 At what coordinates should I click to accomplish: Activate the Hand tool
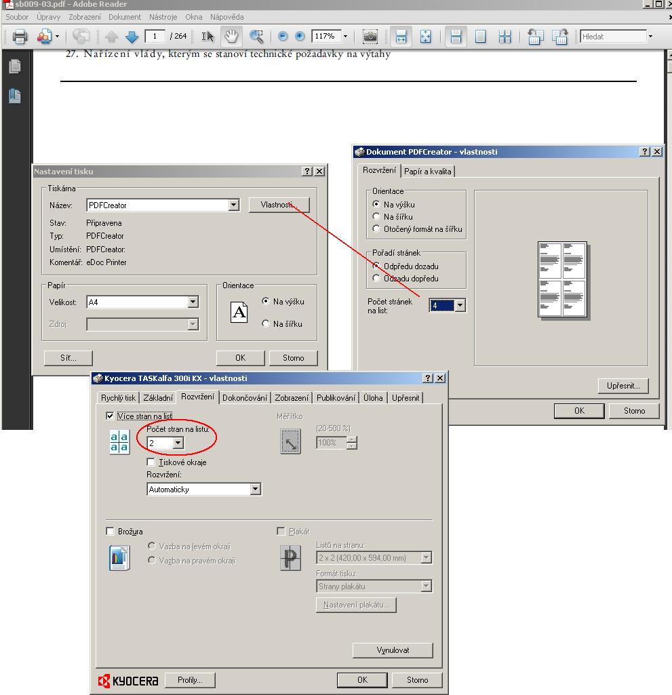tap(231, 37)
